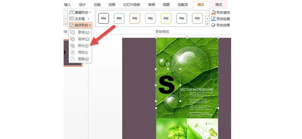
Task: Click the 文本框 text box icon
Action: pos(72,19)
